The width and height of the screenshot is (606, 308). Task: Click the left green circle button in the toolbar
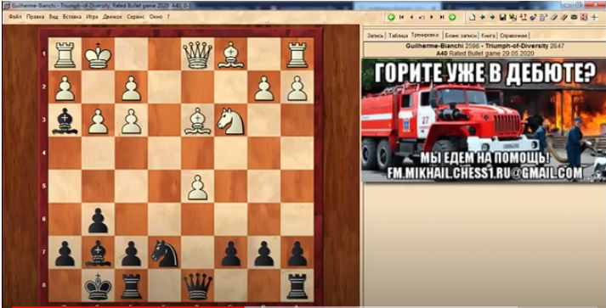(391, 17)
